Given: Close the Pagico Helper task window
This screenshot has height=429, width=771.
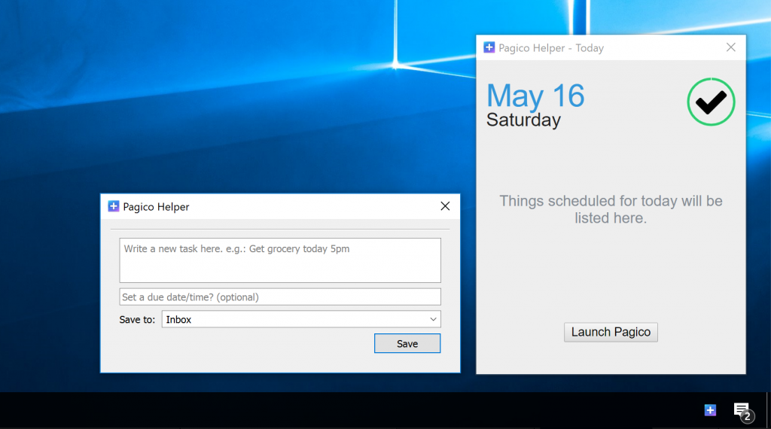Looking at the screenshot, I should [x=445, y=206].
